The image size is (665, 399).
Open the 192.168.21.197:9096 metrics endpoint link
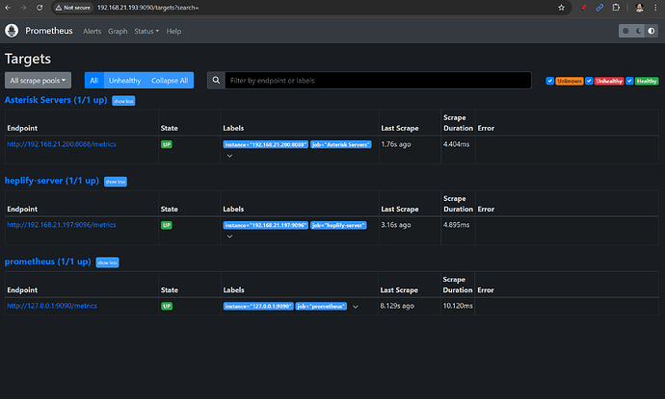(x=62, y=225)
